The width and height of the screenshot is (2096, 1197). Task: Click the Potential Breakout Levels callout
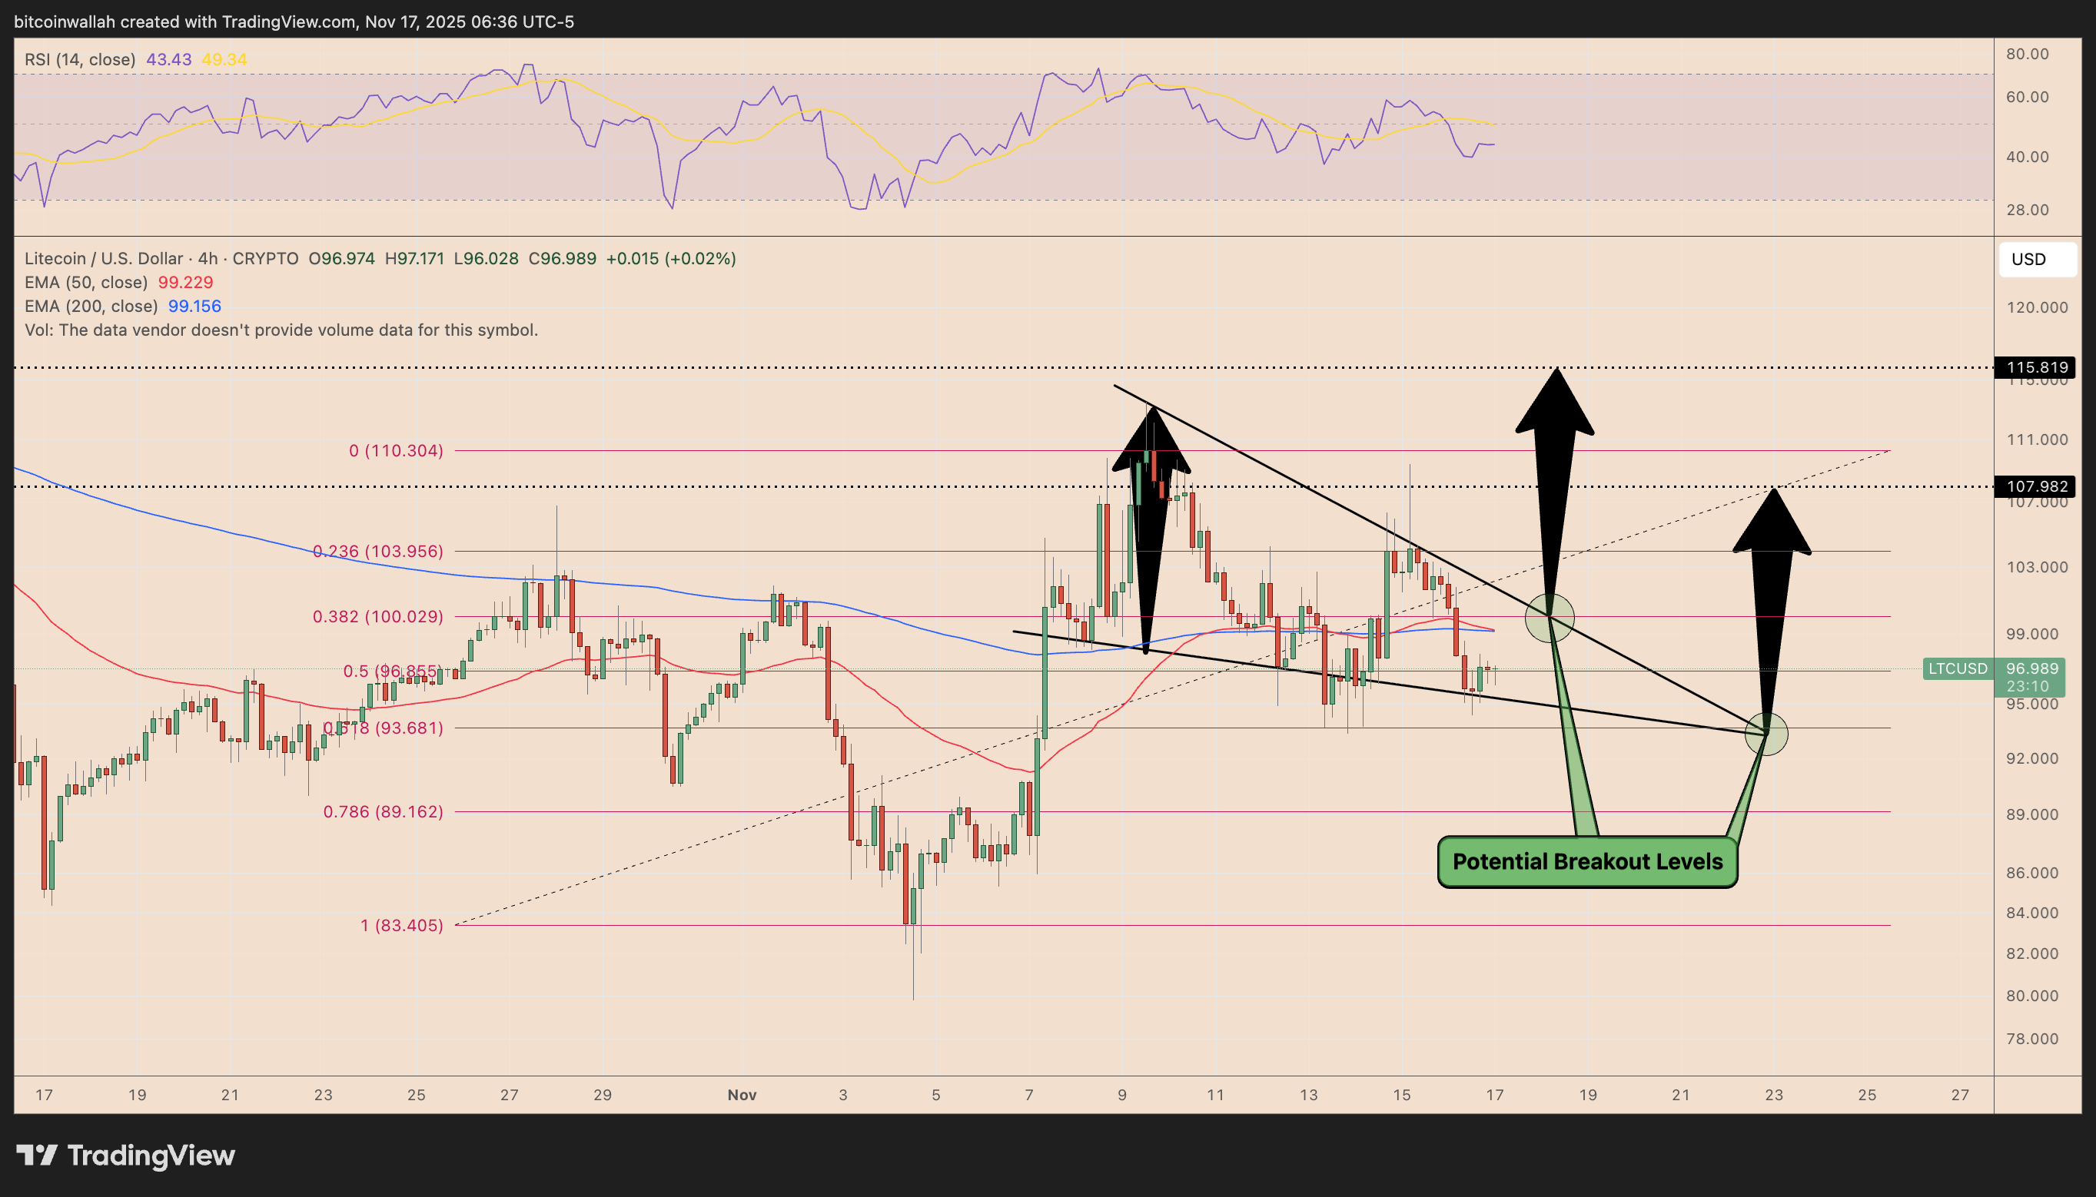click(x=1586, y=861)
